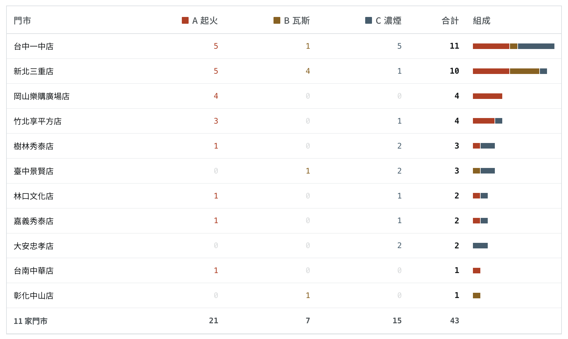Click the B 瓦斯 value 4 for 新北三重店
This screenshot has width=568, height=339.
coord(308,71)
